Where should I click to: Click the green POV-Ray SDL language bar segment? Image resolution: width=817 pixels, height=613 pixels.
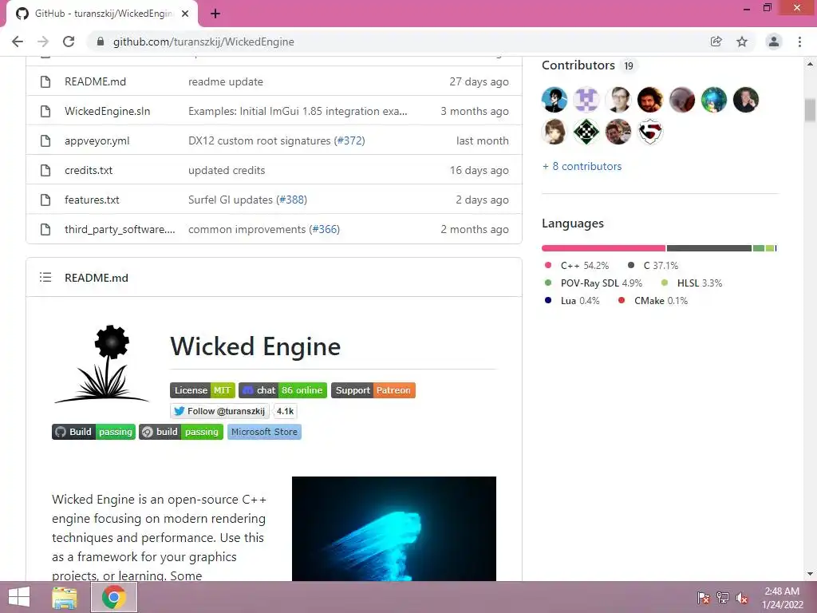click(x=759, y=248)
